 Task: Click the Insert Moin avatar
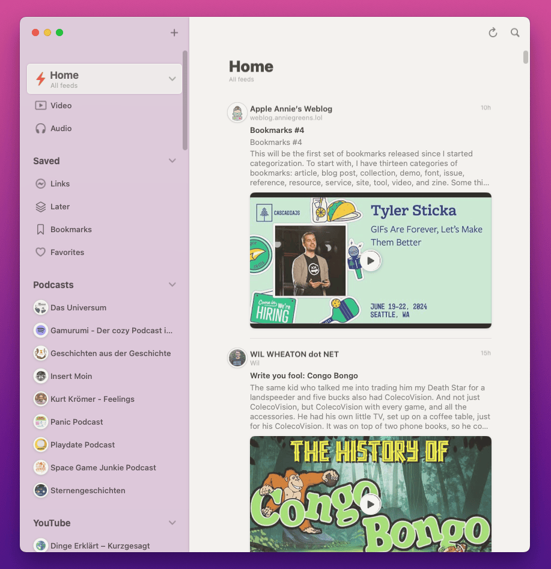[41, 377]
